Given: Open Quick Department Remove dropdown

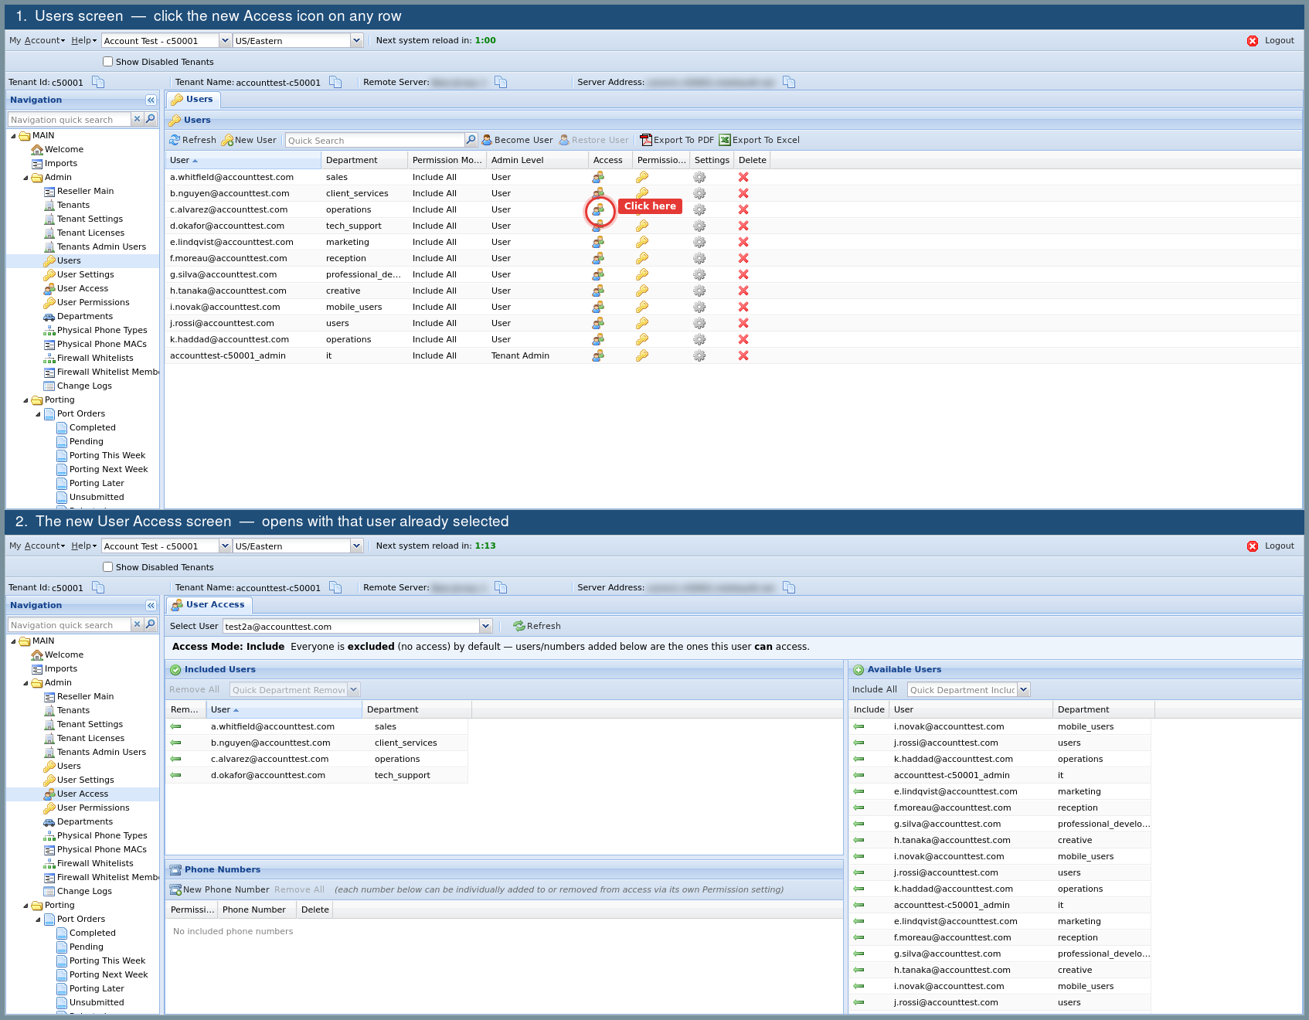Looking at the screenshot, I should (354, 689).
